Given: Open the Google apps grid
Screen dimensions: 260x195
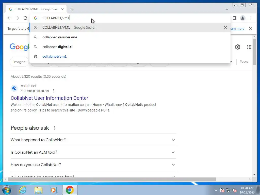Looking at the screenshot, I should click(249, 47).
